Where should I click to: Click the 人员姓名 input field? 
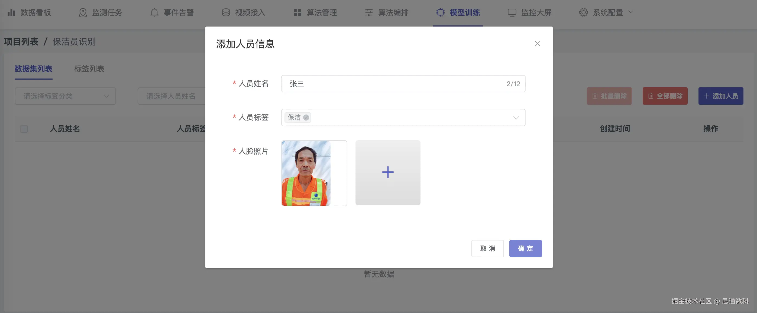394,84
